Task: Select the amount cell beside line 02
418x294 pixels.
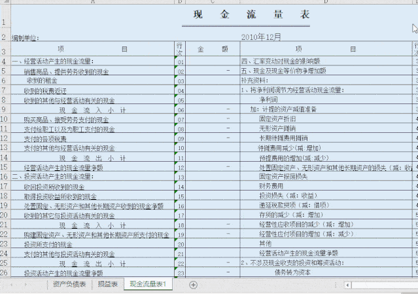Action: point(213,71)
